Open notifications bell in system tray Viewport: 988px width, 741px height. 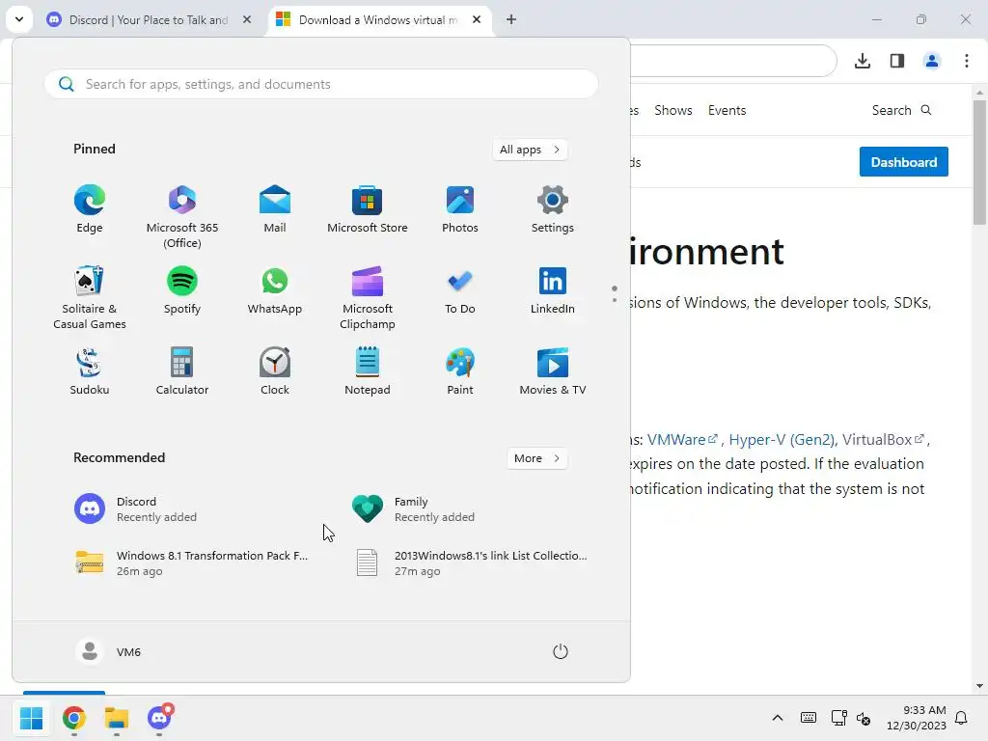pos(962,718)
